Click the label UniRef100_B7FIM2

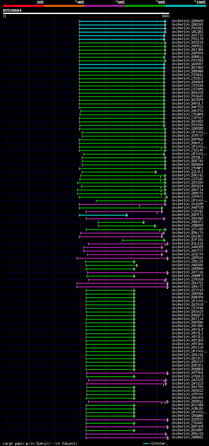coord(187,240)
